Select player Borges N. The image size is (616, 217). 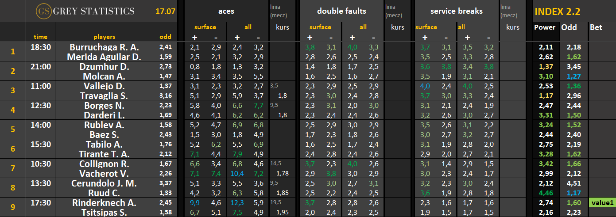point(105,106)
